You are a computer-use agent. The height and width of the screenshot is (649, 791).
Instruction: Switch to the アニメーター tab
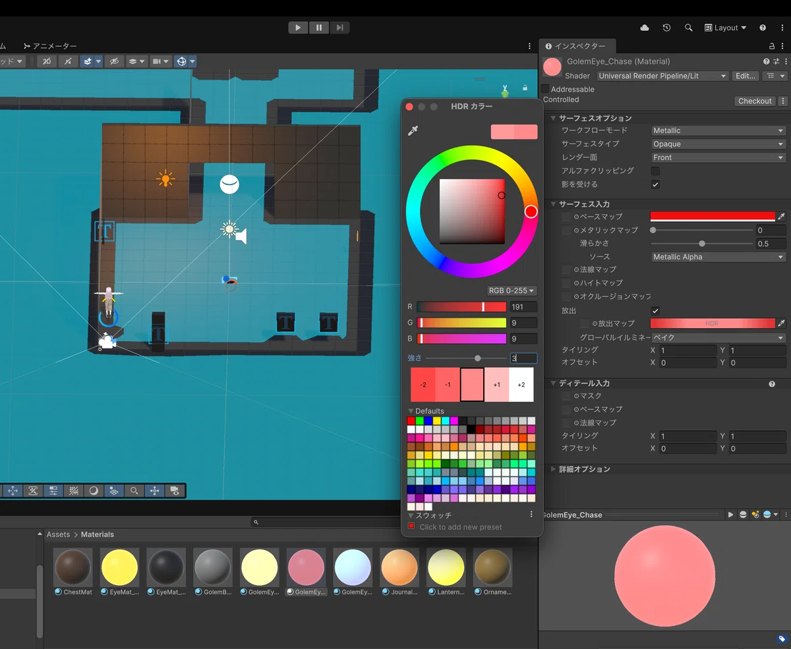tap(50, 46)
